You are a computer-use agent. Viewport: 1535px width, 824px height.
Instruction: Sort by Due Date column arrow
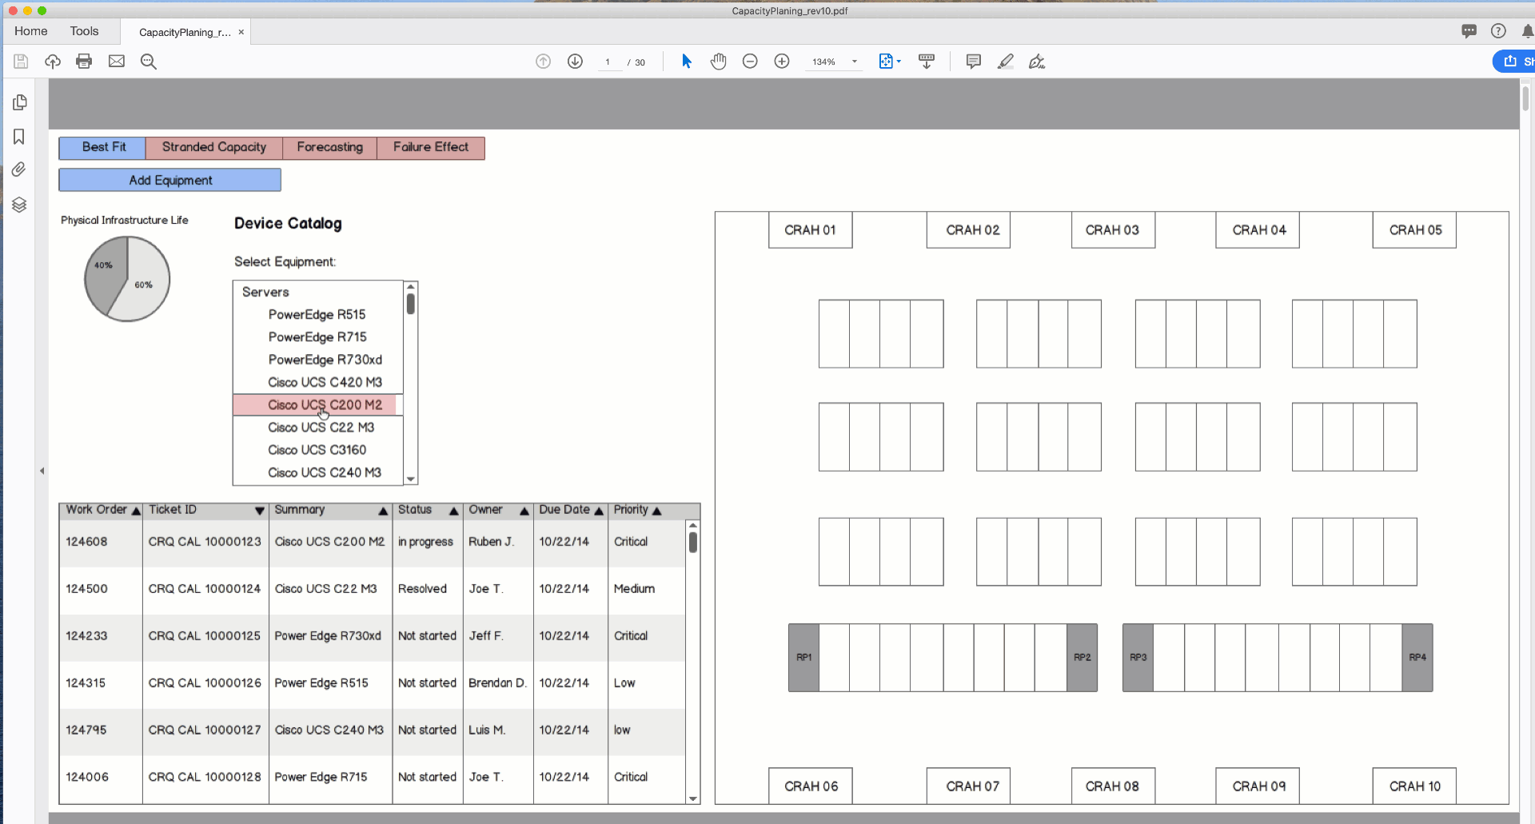point(598,511)
